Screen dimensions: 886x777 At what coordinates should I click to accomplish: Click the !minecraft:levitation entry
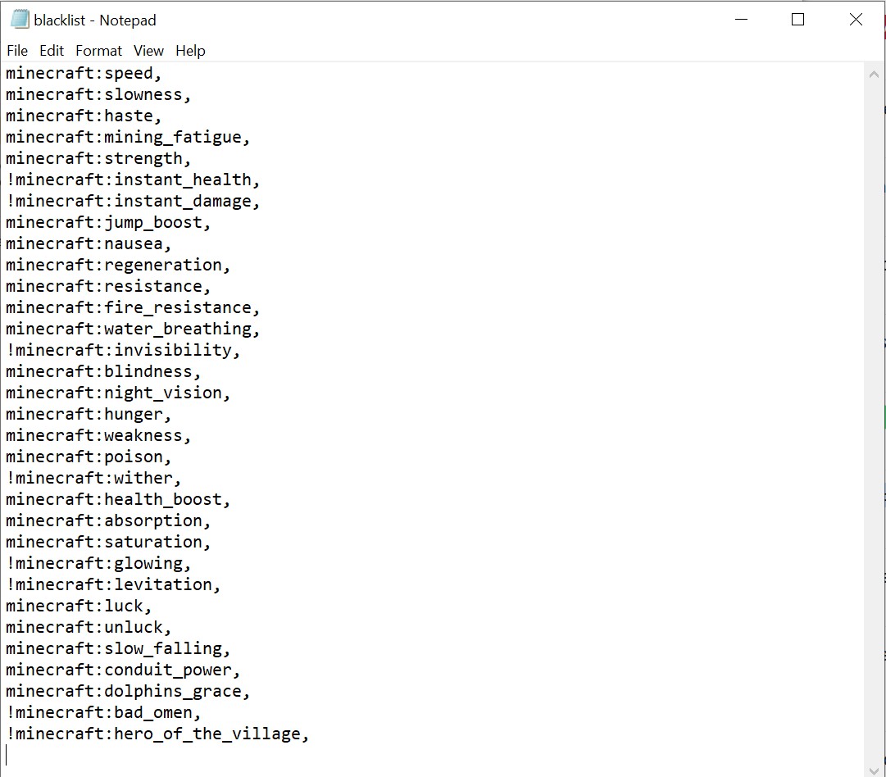pos(113,585)
